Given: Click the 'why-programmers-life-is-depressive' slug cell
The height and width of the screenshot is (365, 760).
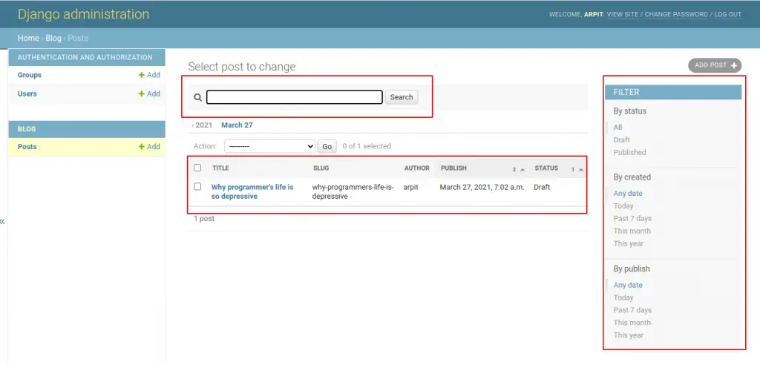Looking at the screenshot, I should click(x=353, y=191).
